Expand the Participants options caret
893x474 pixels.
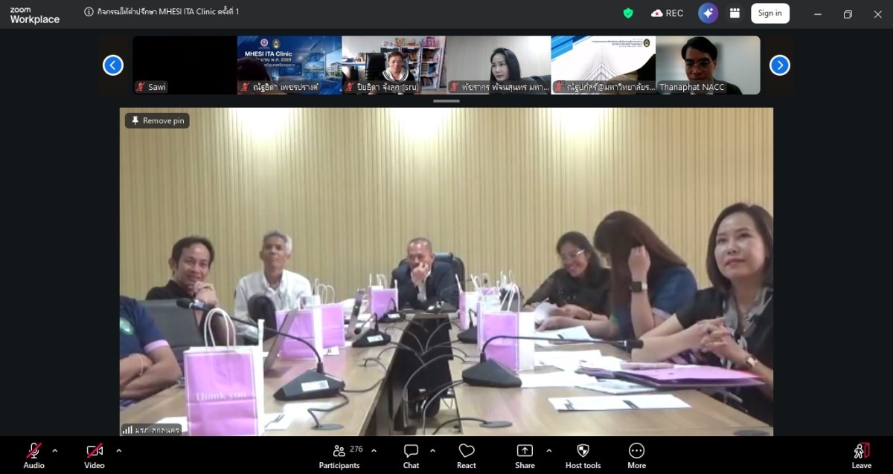374,450
